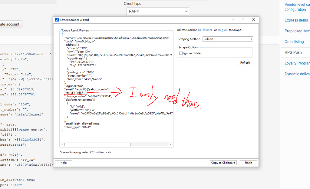Open the Scraping Method dropdown
Image resolution: width=310 pixels, height=189 pixels.
[251, 39]
